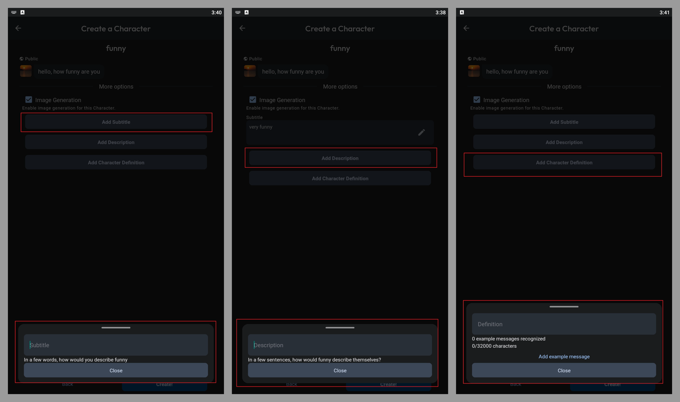Click the 'A' status icon on 3:38 screen

click(x=246, y=12)
